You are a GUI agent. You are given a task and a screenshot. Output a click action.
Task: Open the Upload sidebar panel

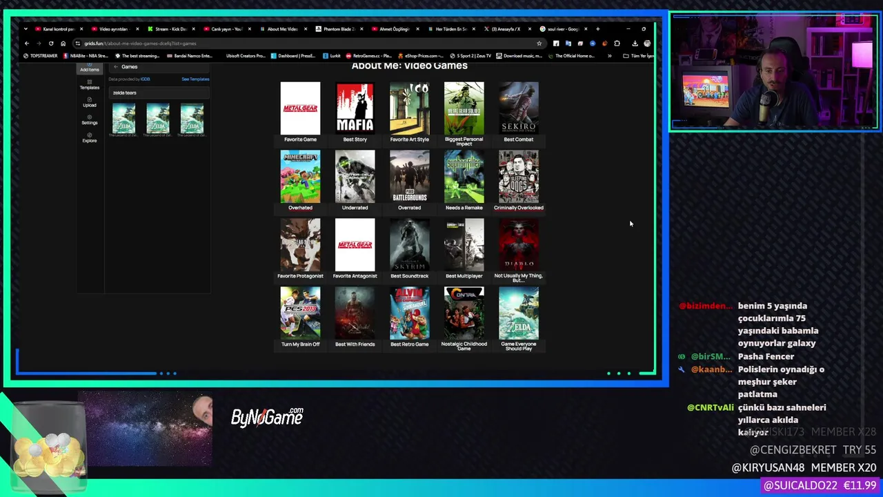coord(89,102)
